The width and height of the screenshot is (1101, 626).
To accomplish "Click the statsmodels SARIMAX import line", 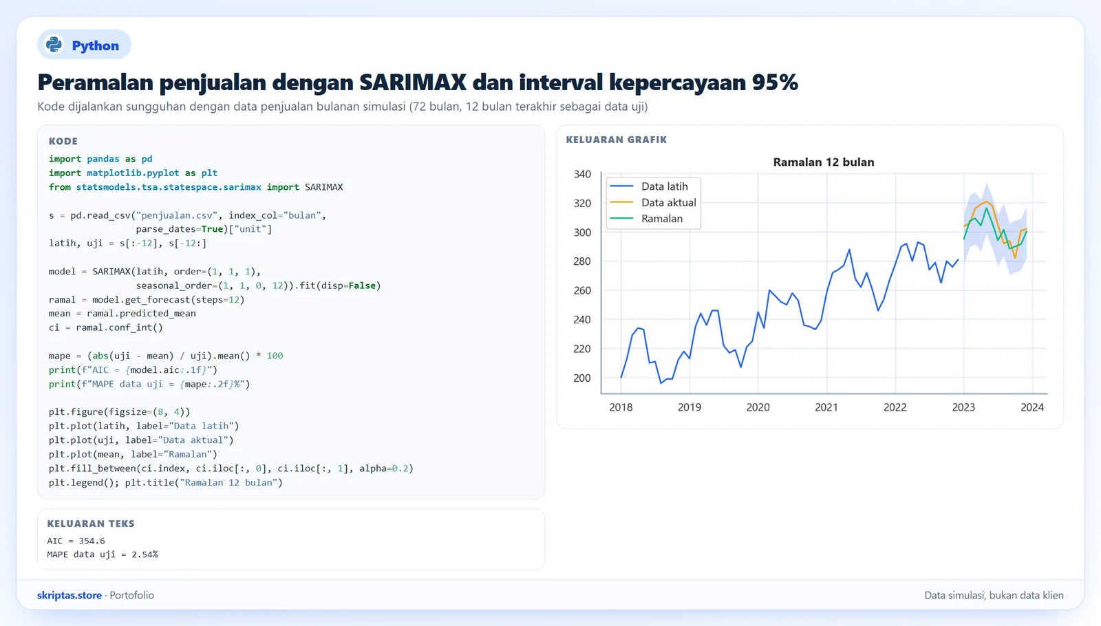I will [x=196, y=187].
